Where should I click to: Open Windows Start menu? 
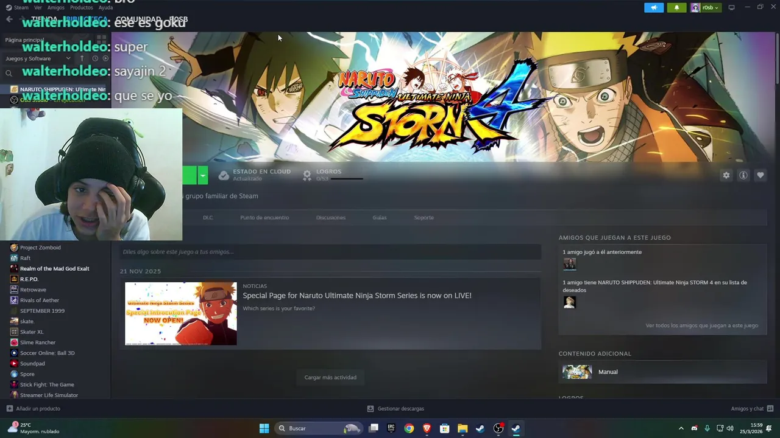264,428
